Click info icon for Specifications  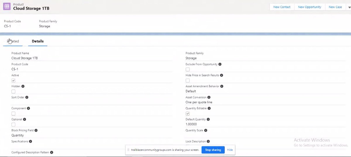tap(31, 141)
